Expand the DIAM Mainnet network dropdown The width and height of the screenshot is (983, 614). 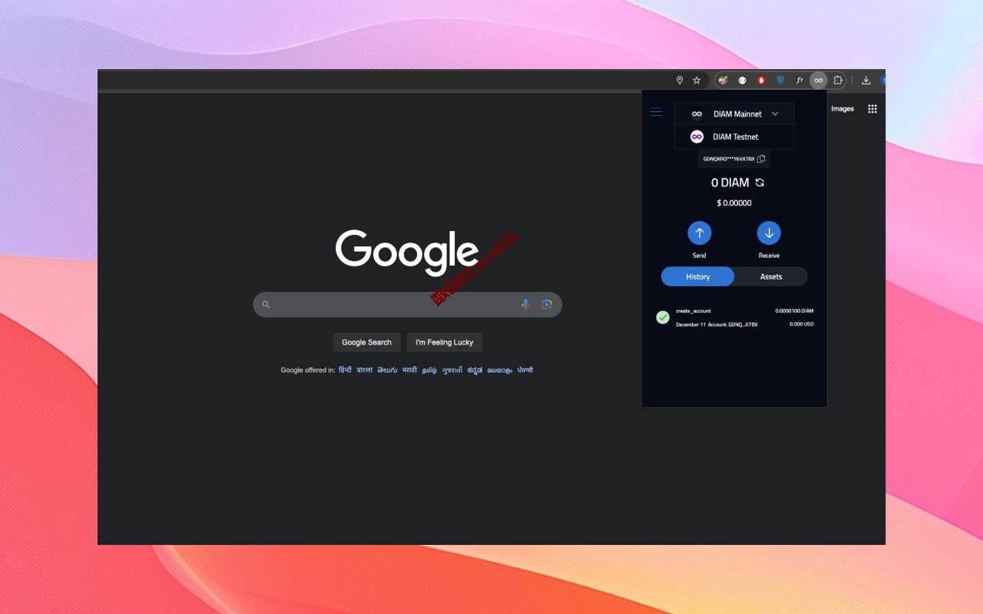[x=734, y=114]
